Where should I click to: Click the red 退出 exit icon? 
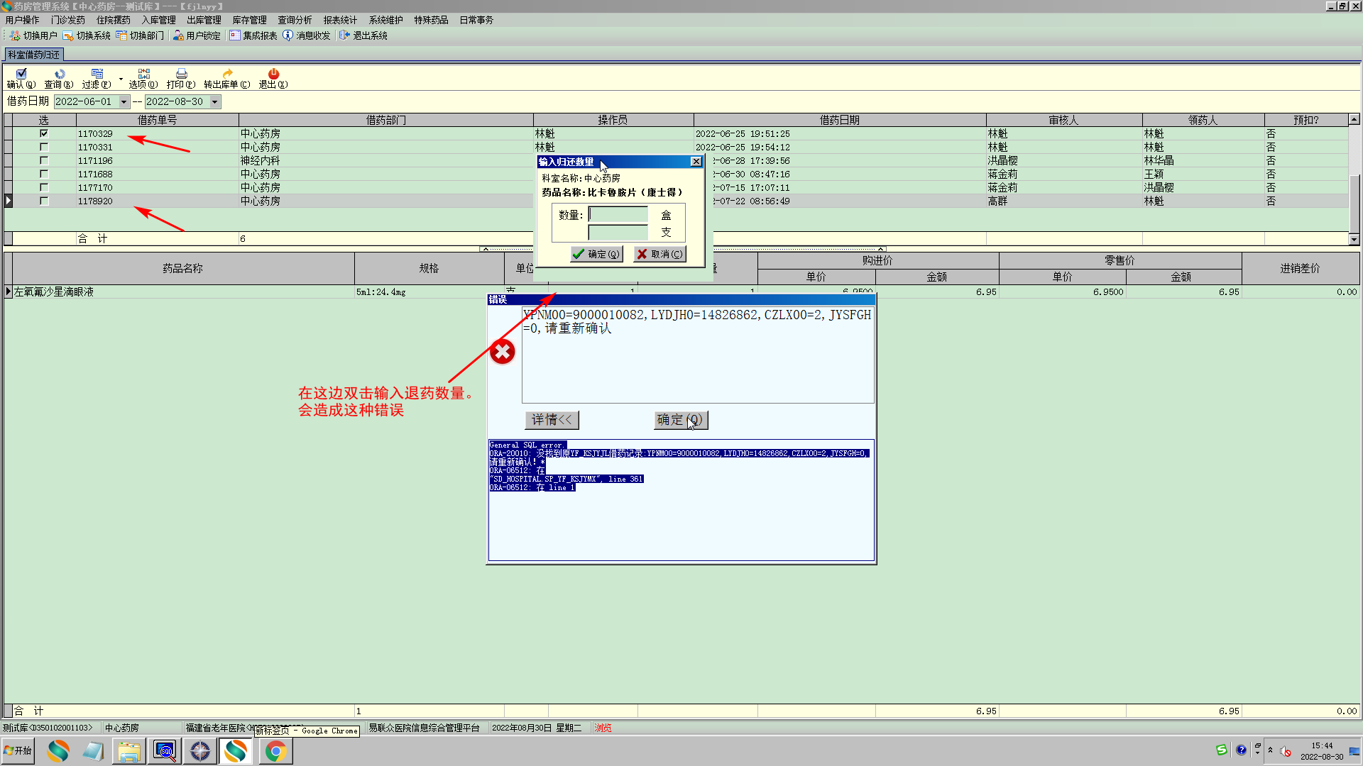click(273, 74)
